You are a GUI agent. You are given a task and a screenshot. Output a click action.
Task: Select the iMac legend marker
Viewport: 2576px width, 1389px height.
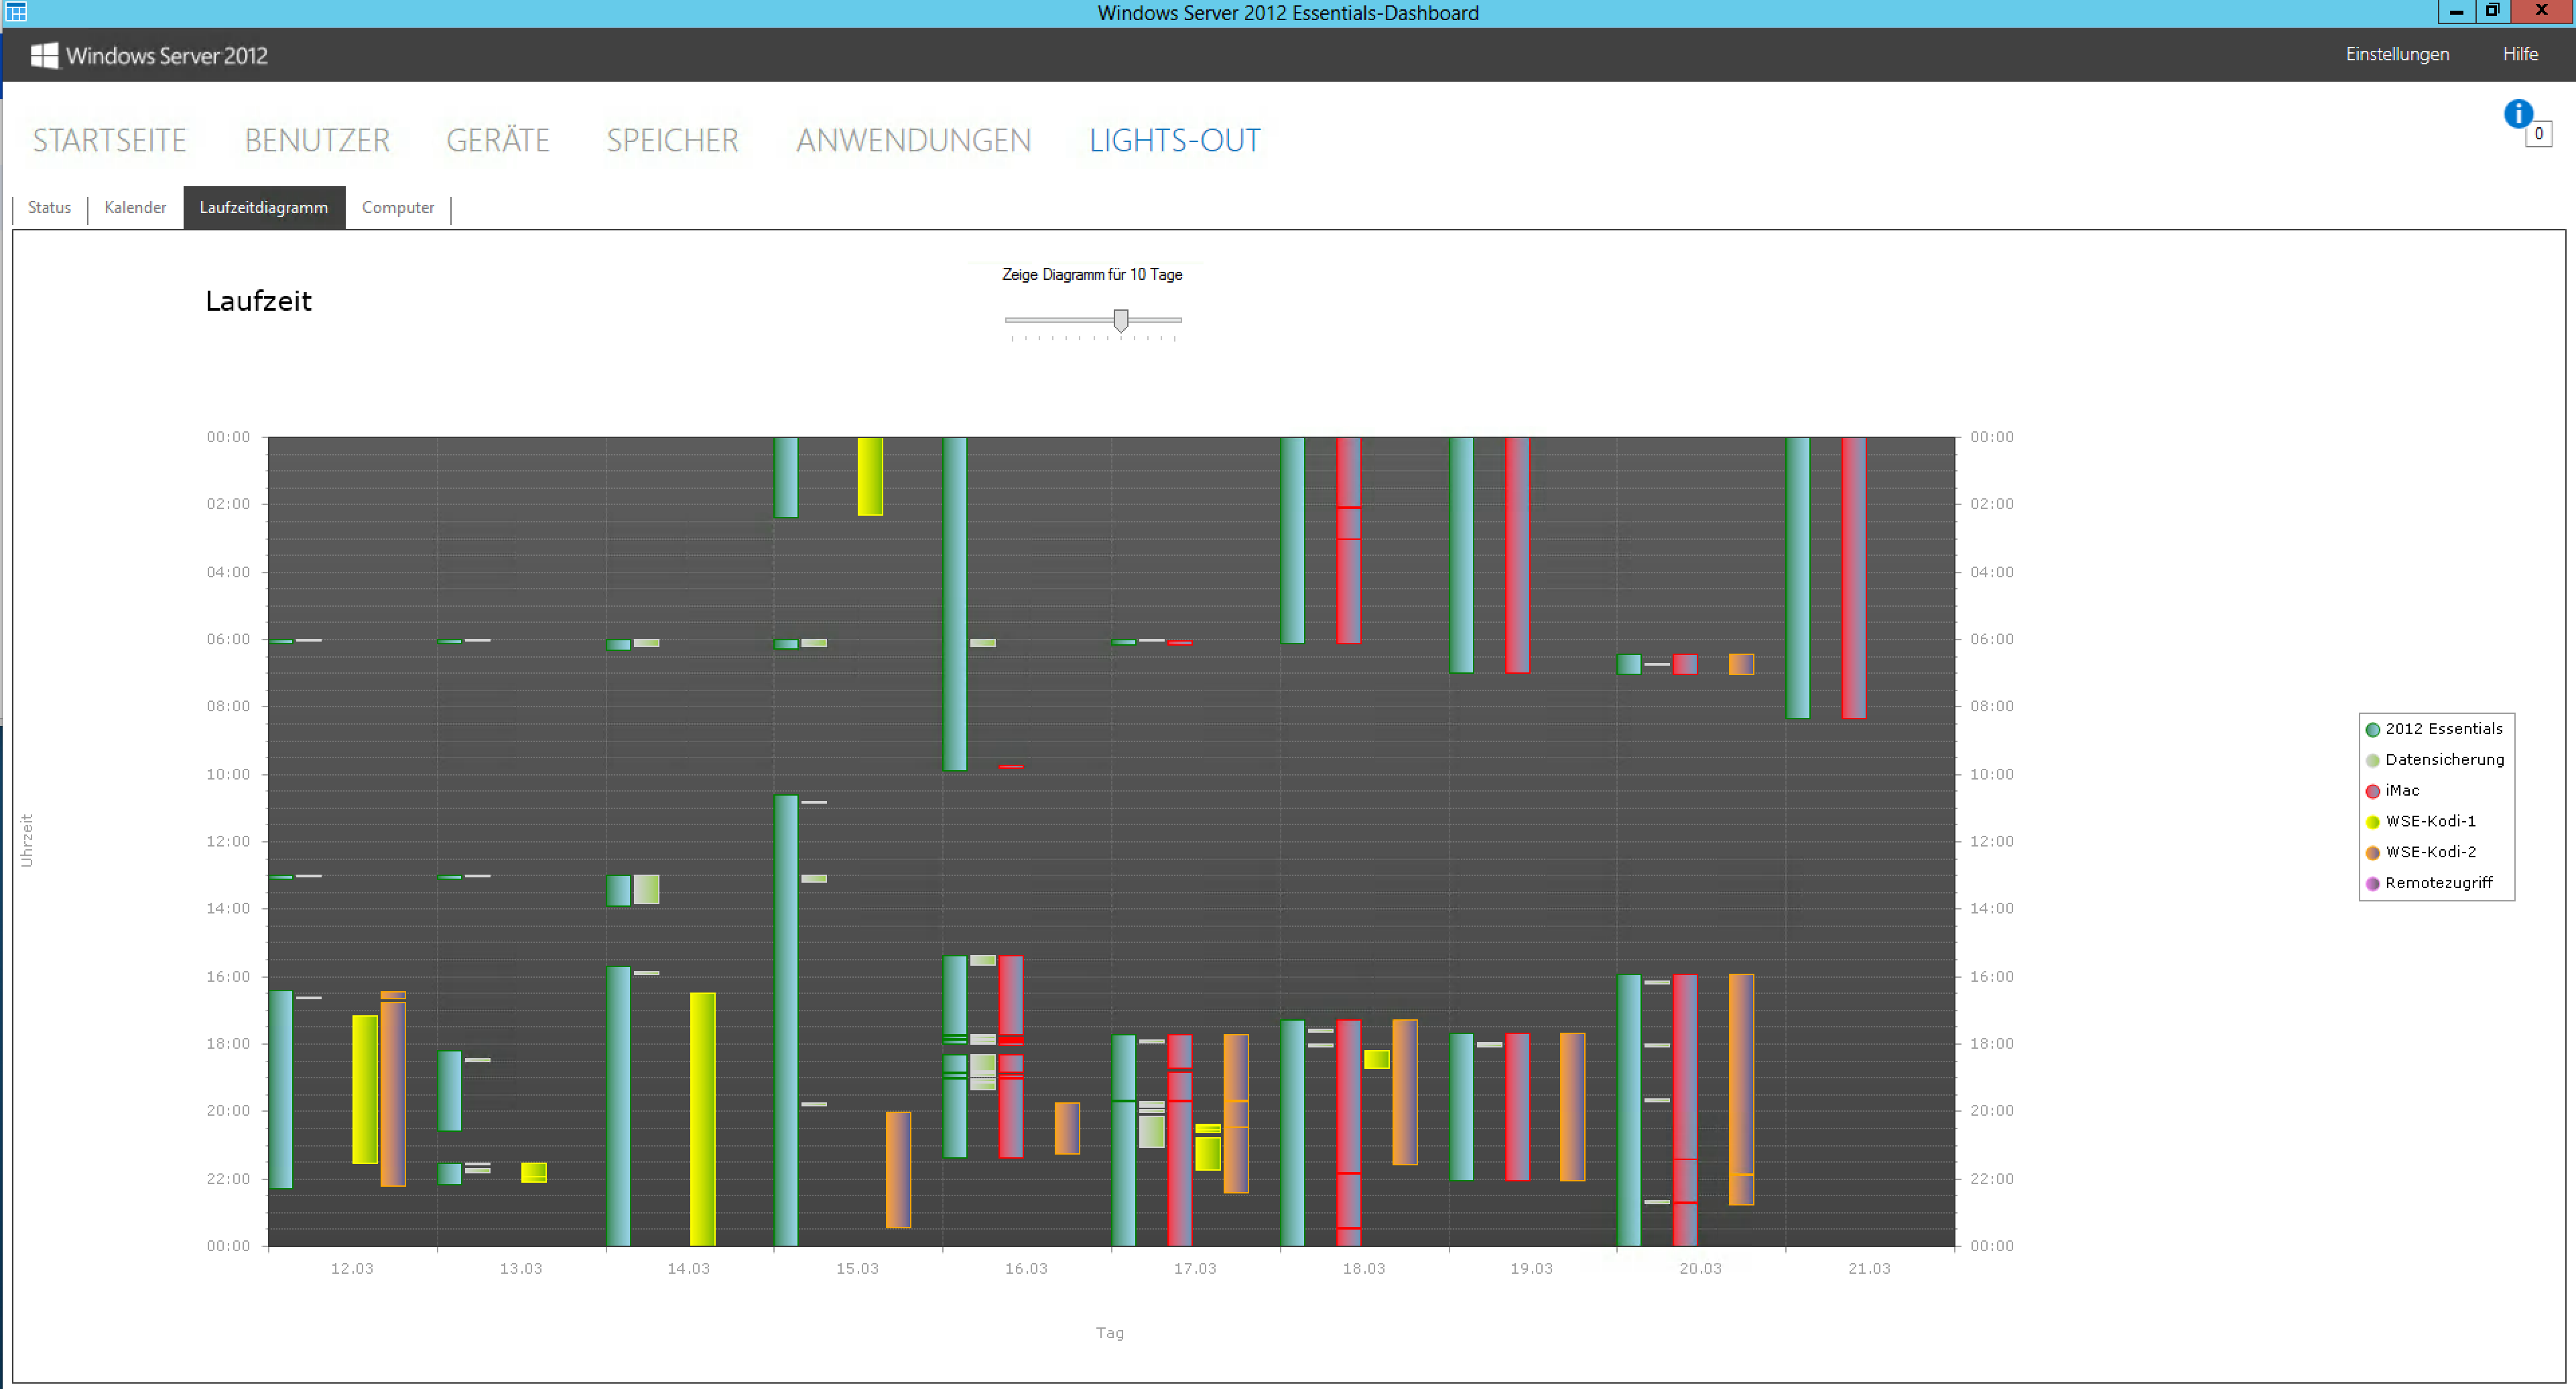click(2372, 792)
